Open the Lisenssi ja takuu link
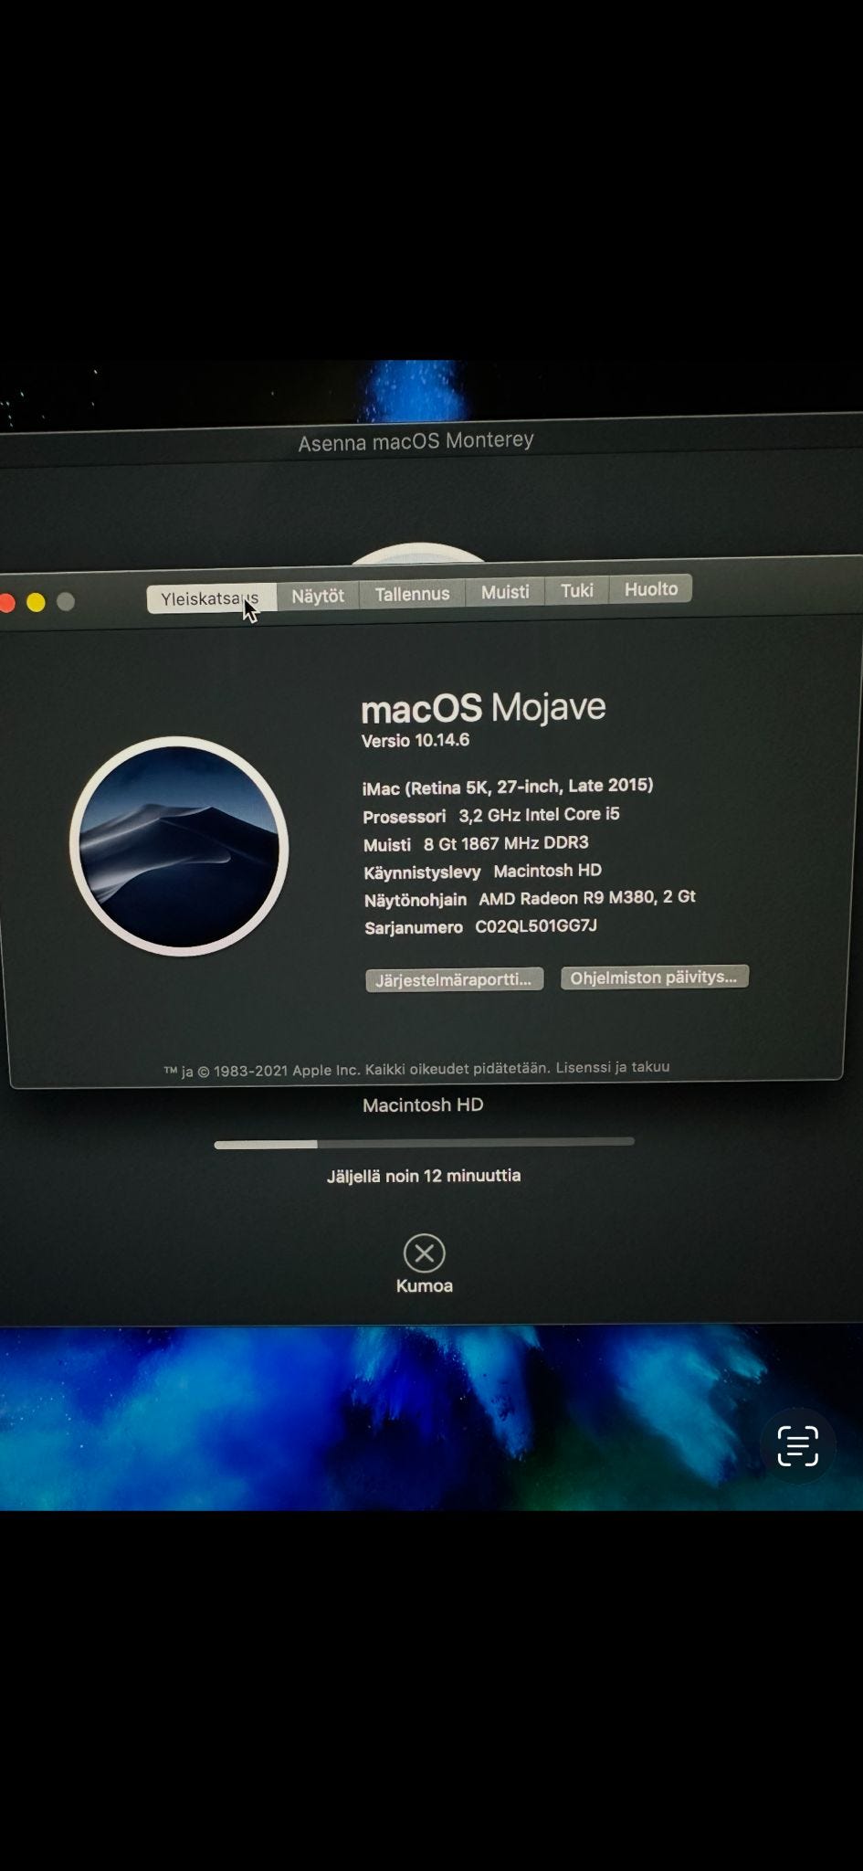This screenshot has width=863, height=1871. point(613,1066)
